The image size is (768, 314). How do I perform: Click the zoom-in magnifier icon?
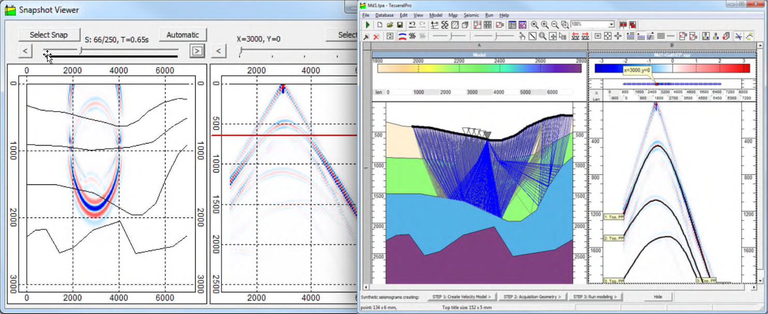point(544,25)
